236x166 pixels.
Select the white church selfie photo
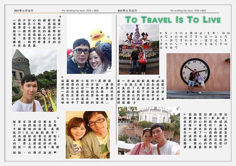(x=149, y=131)
